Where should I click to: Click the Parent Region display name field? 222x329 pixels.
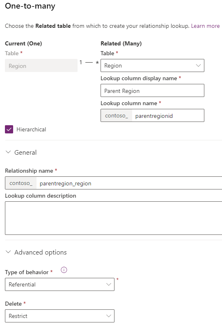(152, 90)
